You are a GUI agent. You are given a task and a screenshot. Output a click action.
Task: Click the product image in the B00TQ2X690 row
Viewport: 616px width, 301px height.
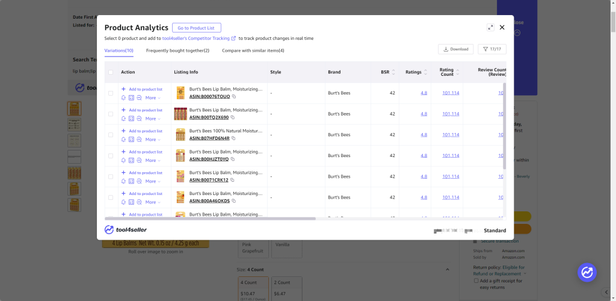(x=180, y=114)
